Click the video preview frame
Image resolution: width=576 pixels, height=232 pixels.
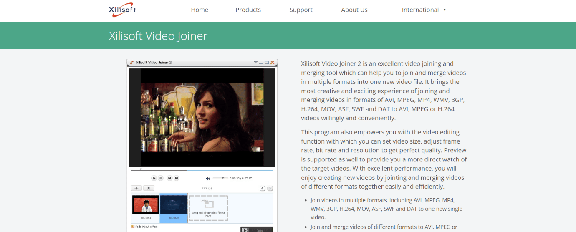(x=202, y=118)
